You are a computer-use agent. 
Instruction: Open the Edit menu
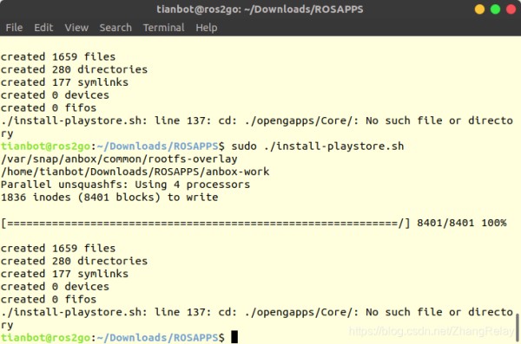43,28
